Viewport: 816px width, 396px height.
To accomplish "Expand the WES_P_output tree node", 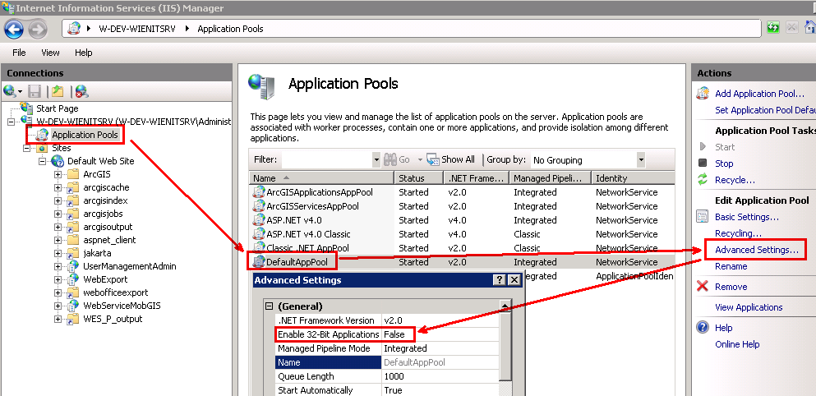I will point(58,319).
